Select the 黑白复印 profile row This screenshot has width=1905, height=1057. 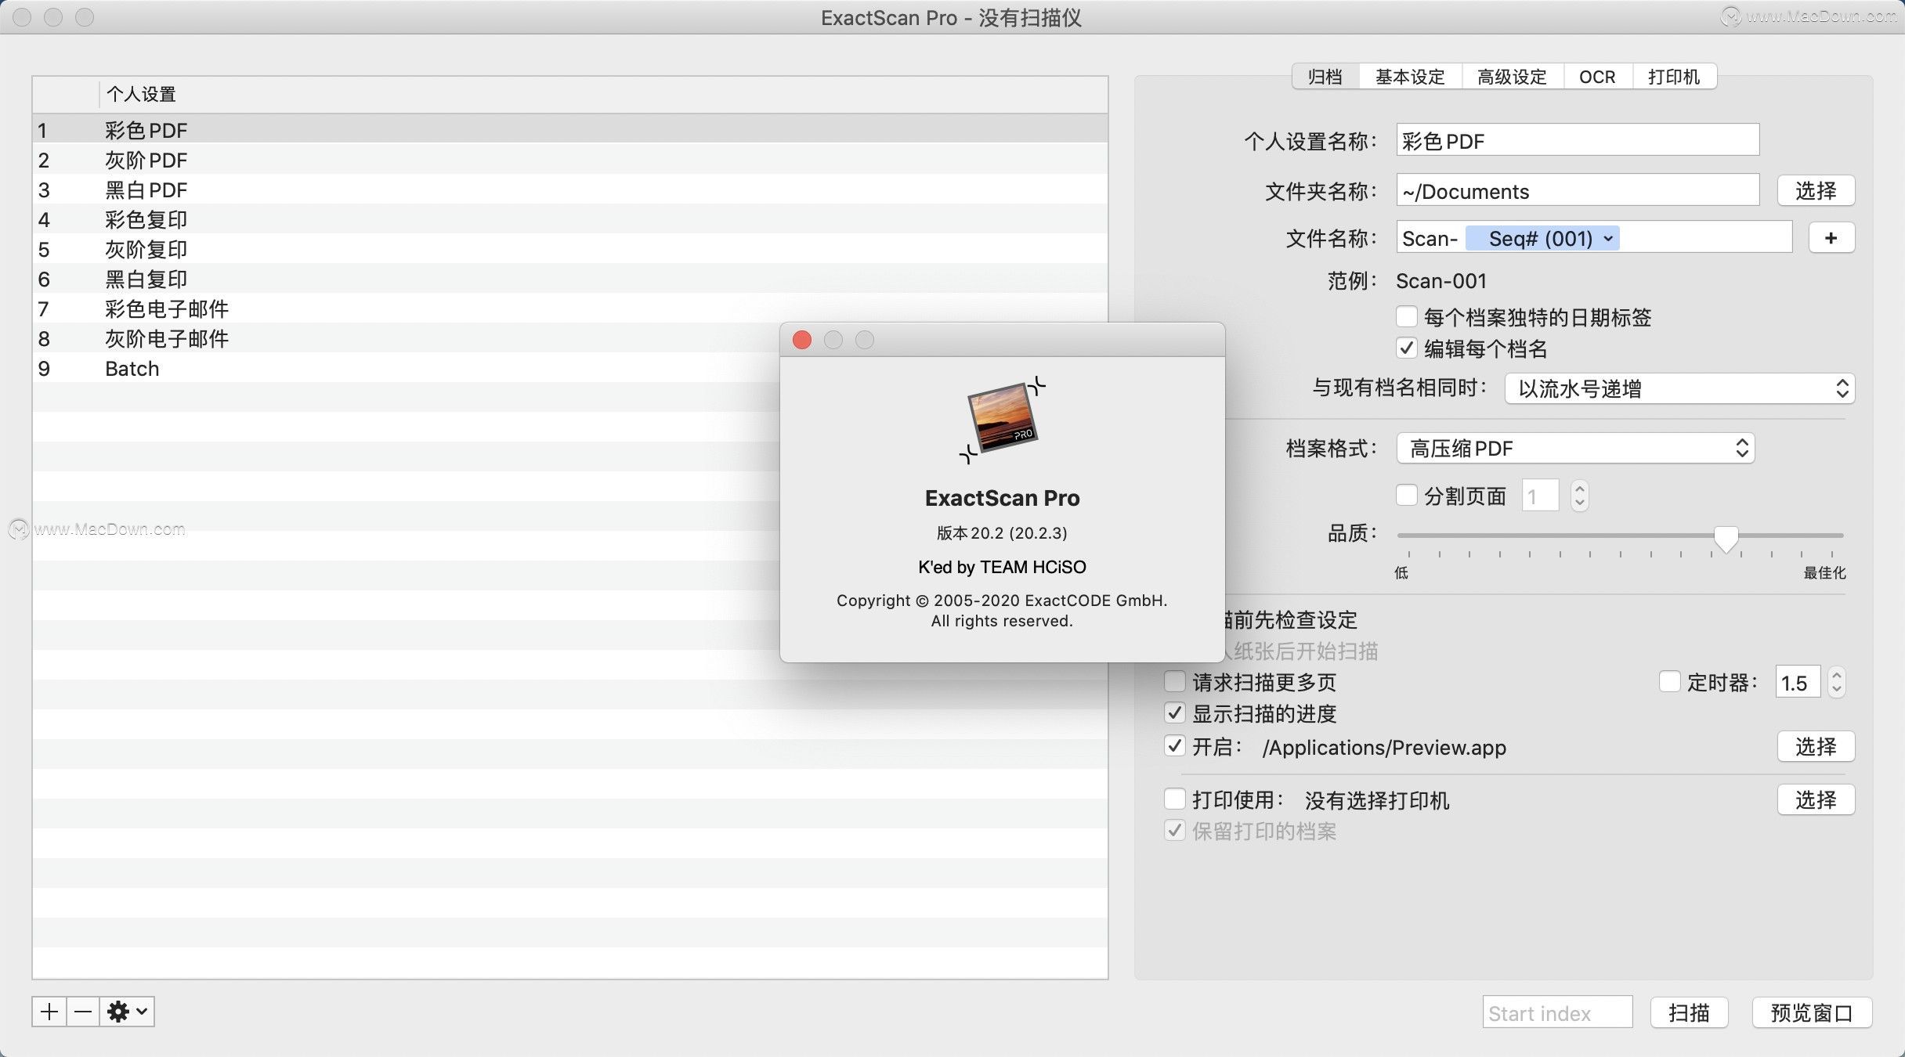pyautogui.click(x=570, y=279)
